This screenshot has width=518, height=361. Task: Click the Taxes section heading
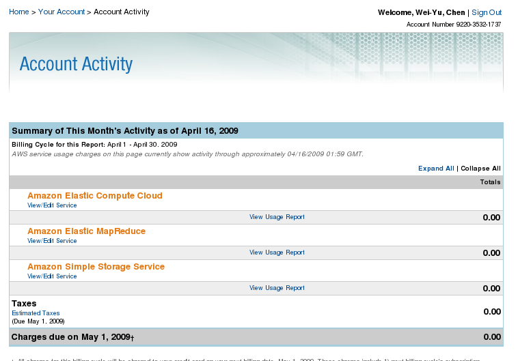[24, 304]
